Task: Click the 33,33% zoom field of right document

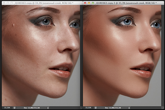Action: point(88,108)
